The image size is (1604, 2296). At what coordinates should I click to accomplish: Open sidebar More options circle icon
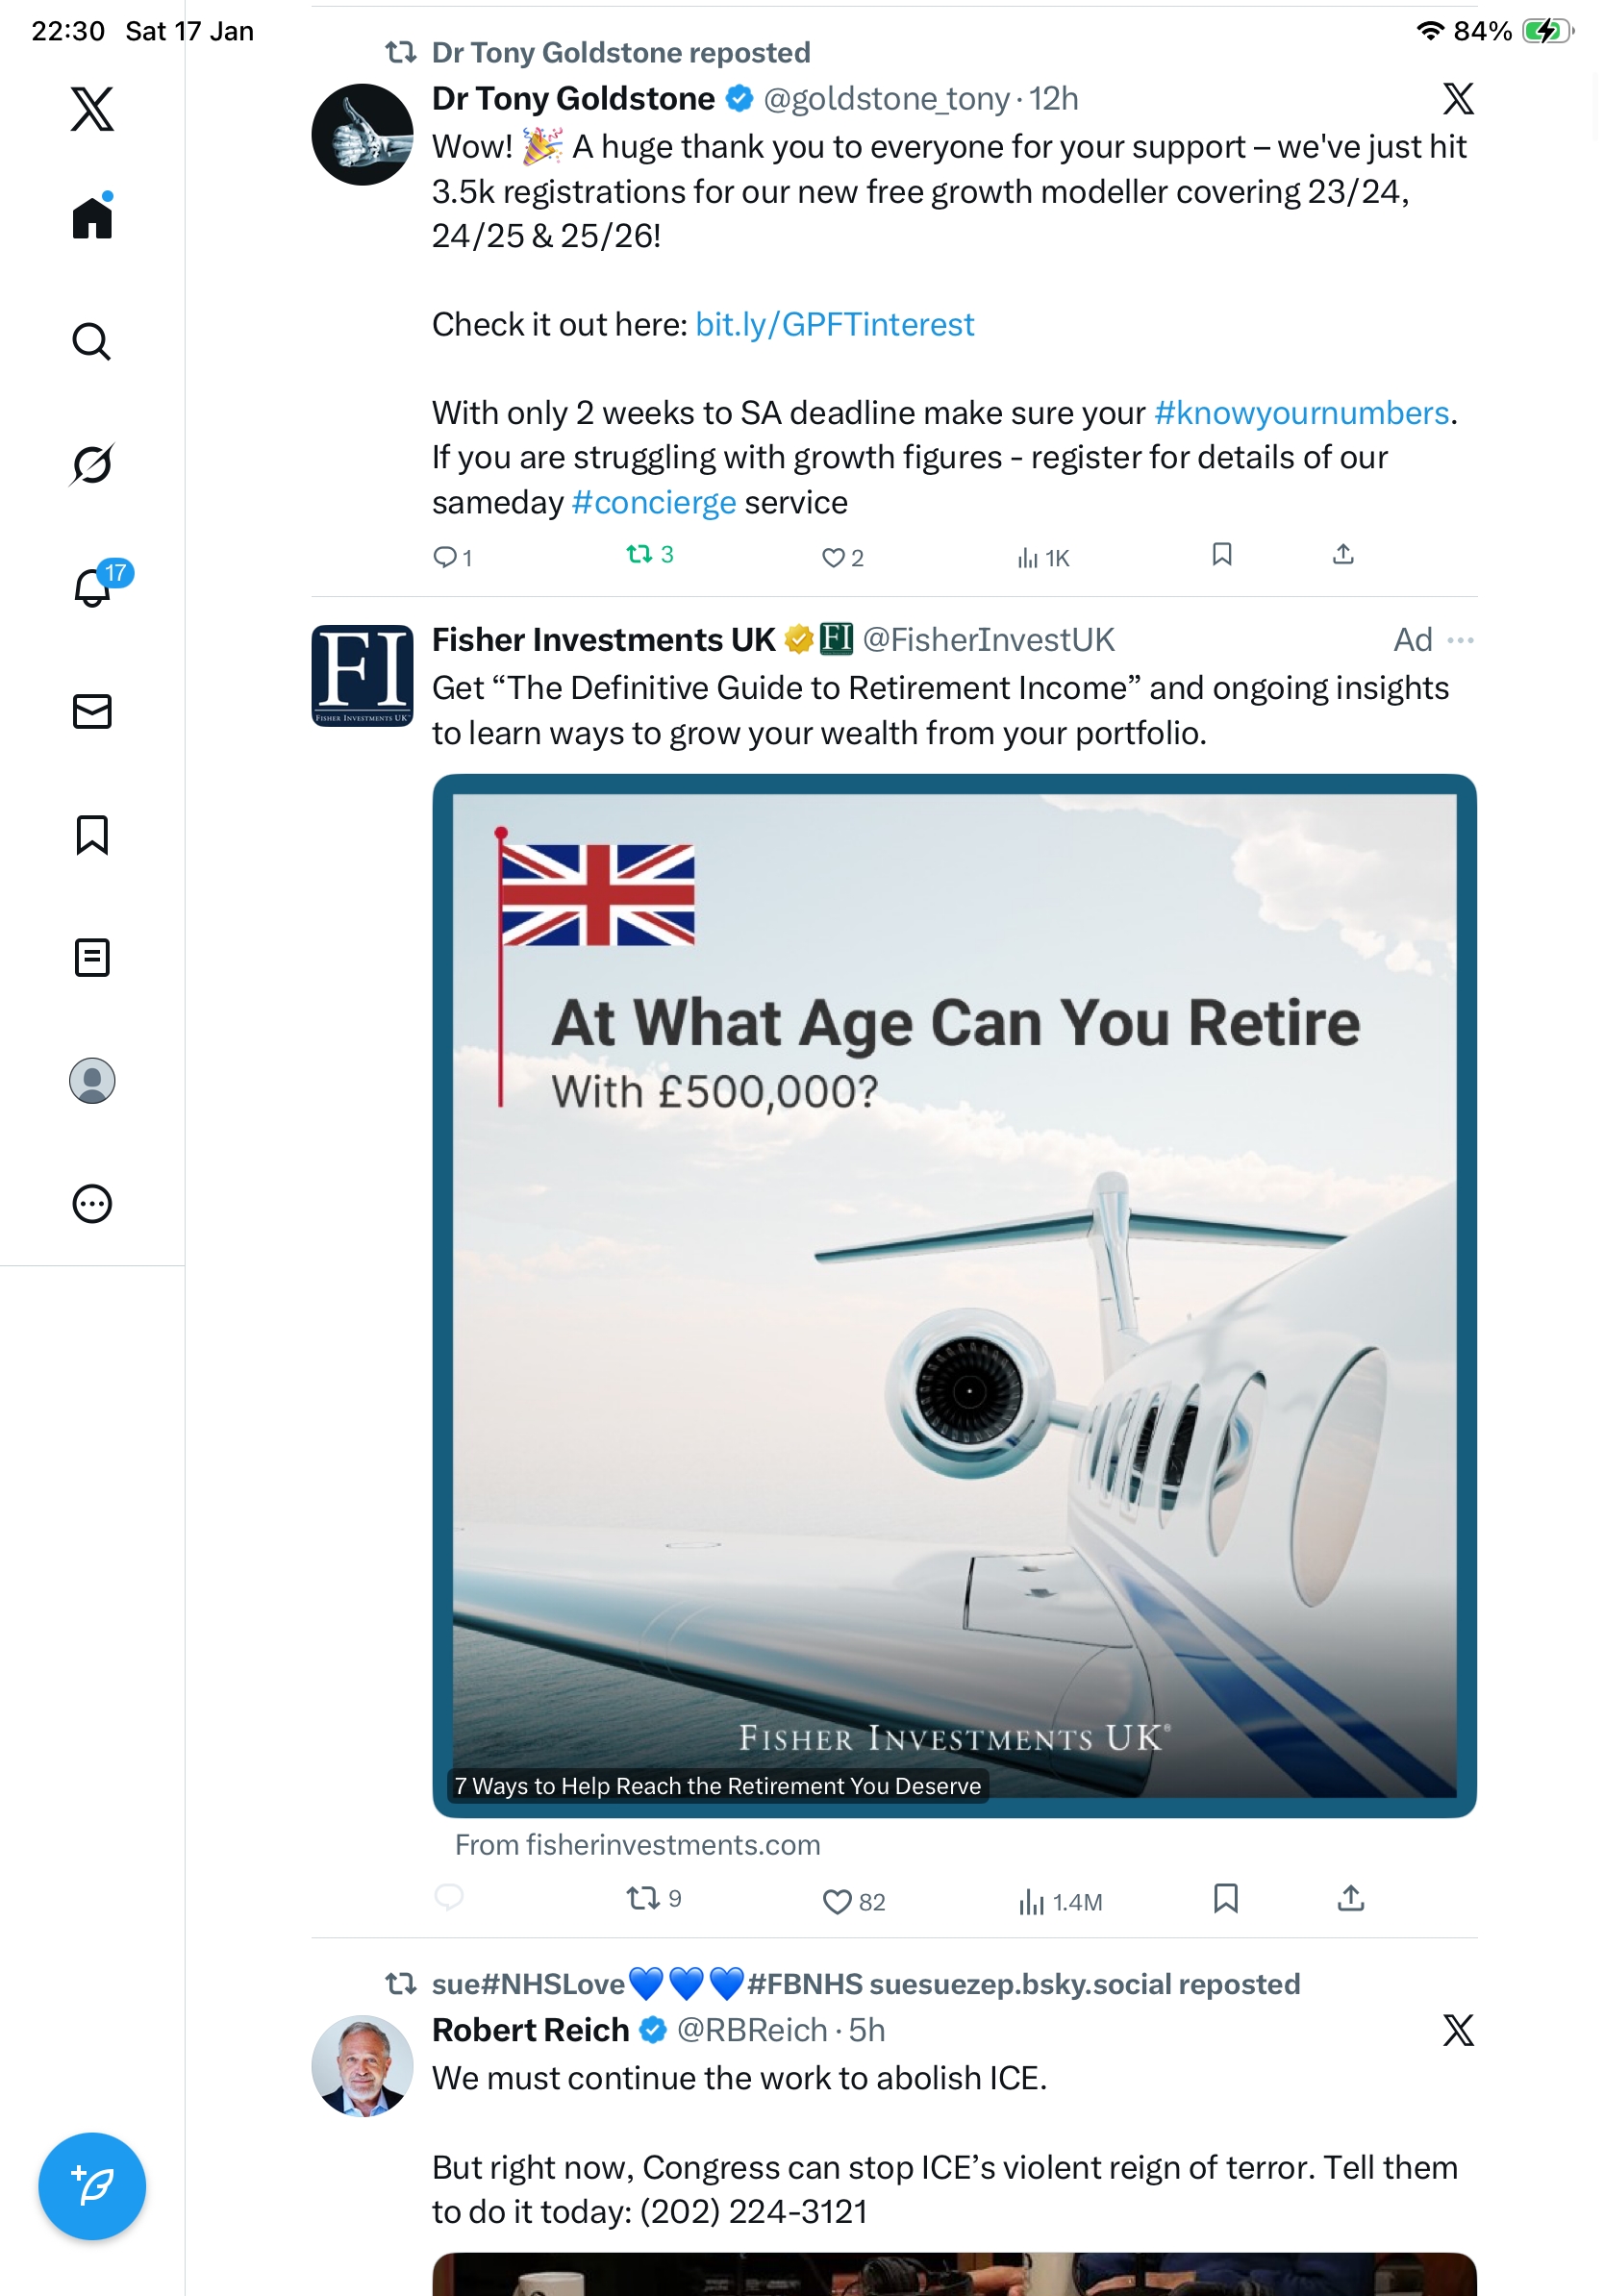(x=92, y=1204)
